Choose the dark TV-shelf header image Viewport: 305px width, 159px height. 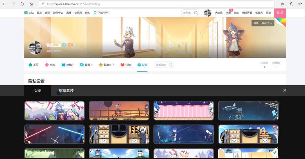(x=119, y=134)
